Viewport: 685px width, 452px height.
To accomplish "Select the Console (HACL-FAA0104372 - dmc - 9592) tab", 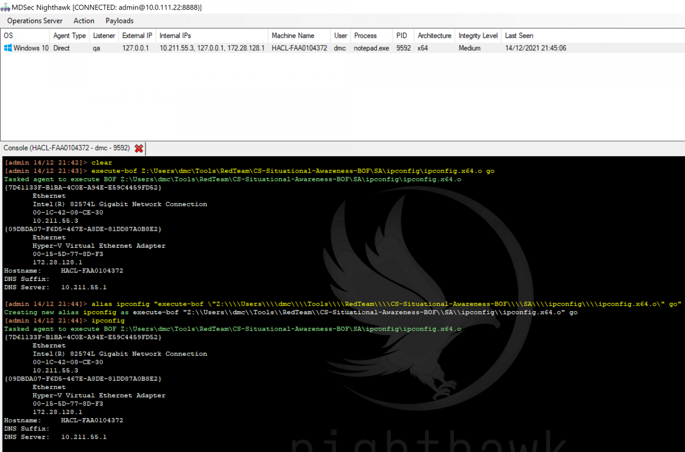I will click(66, 148).
